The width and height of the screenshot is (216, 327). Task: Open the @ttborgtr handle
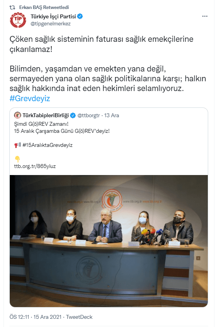pyautogui.click(x=89, y=115)
